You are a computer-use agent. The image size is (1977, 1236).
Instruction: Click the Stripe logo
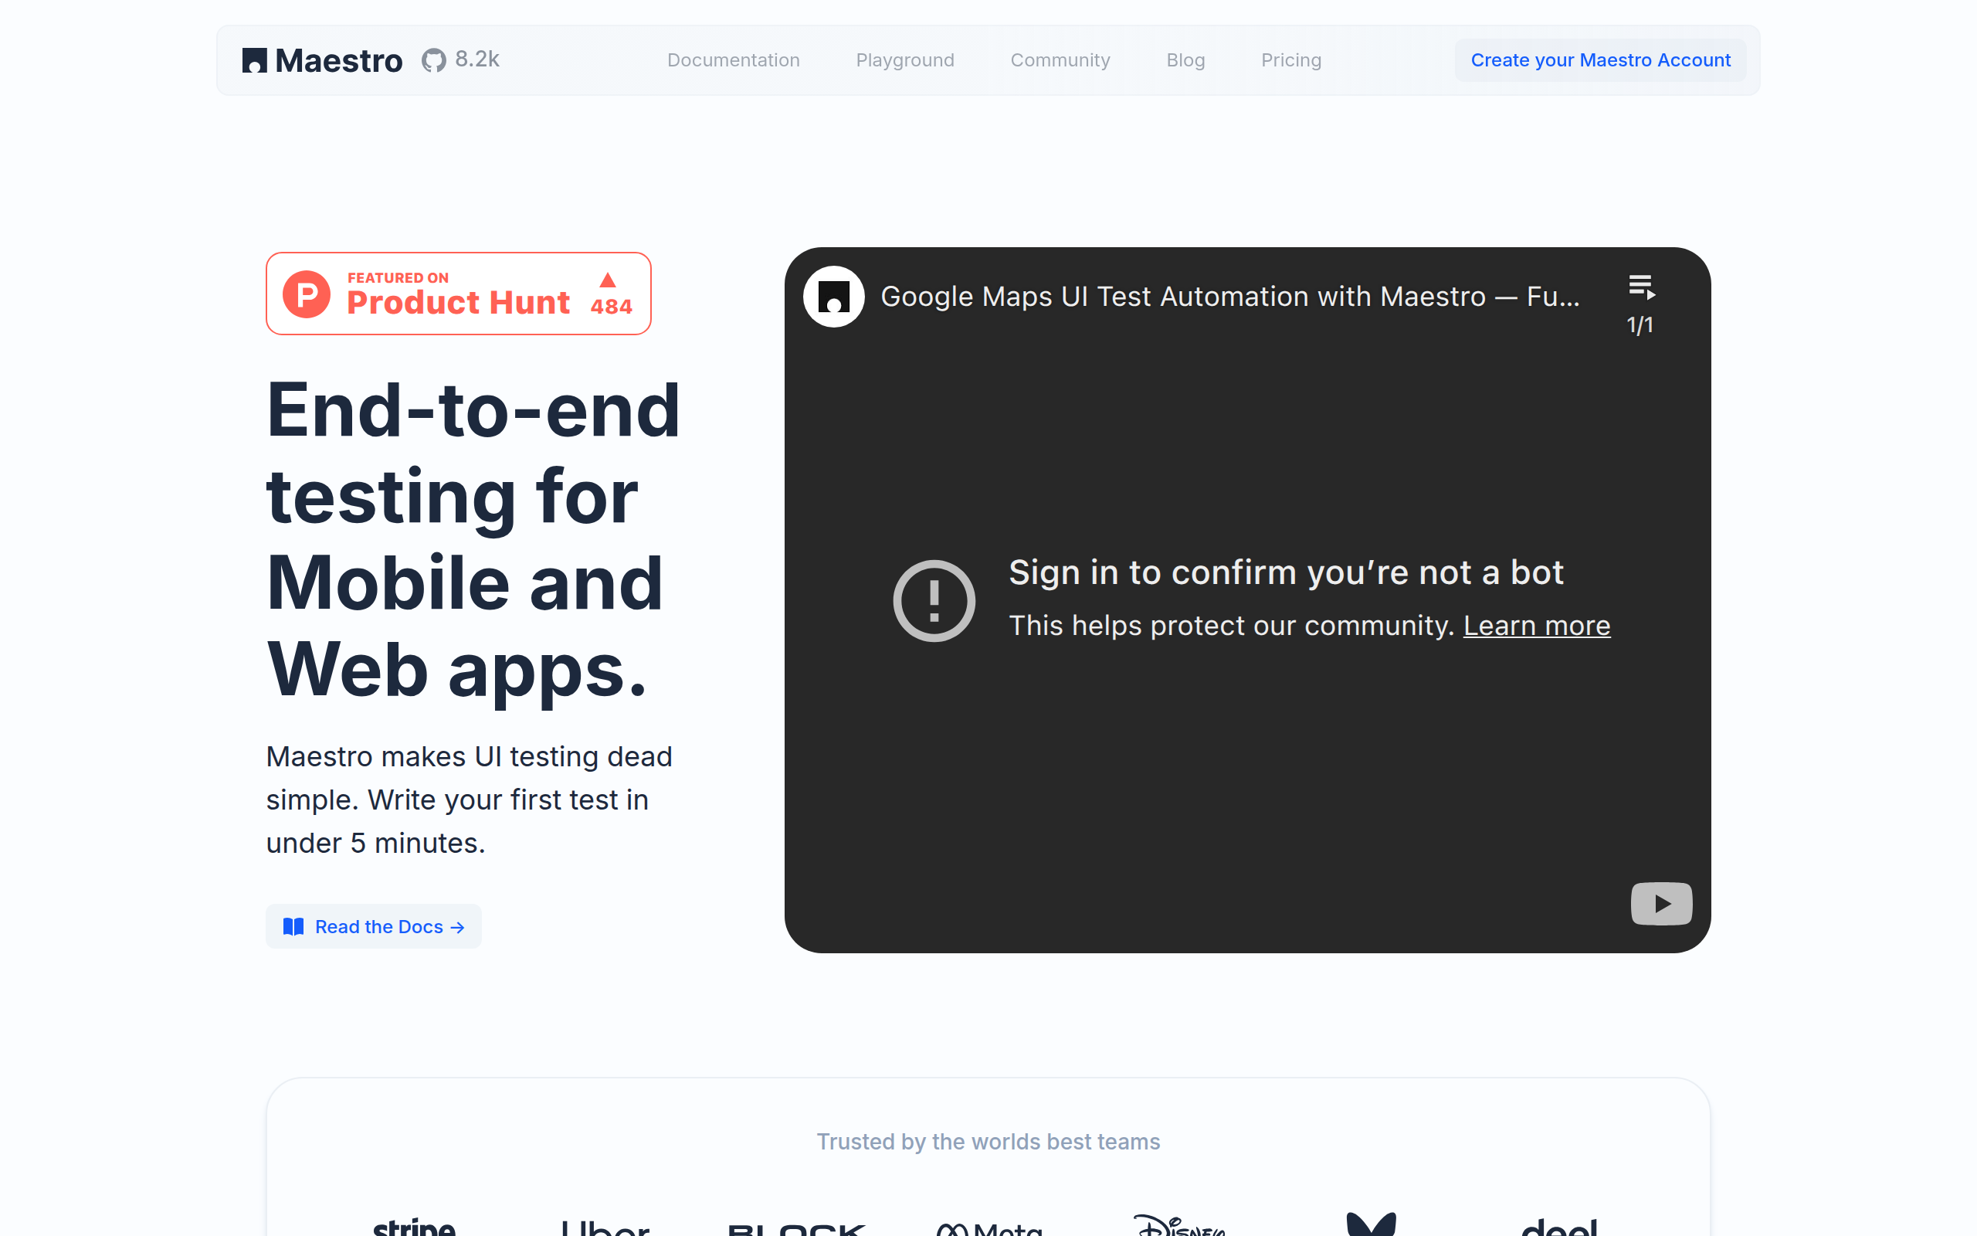(413, 1225)
